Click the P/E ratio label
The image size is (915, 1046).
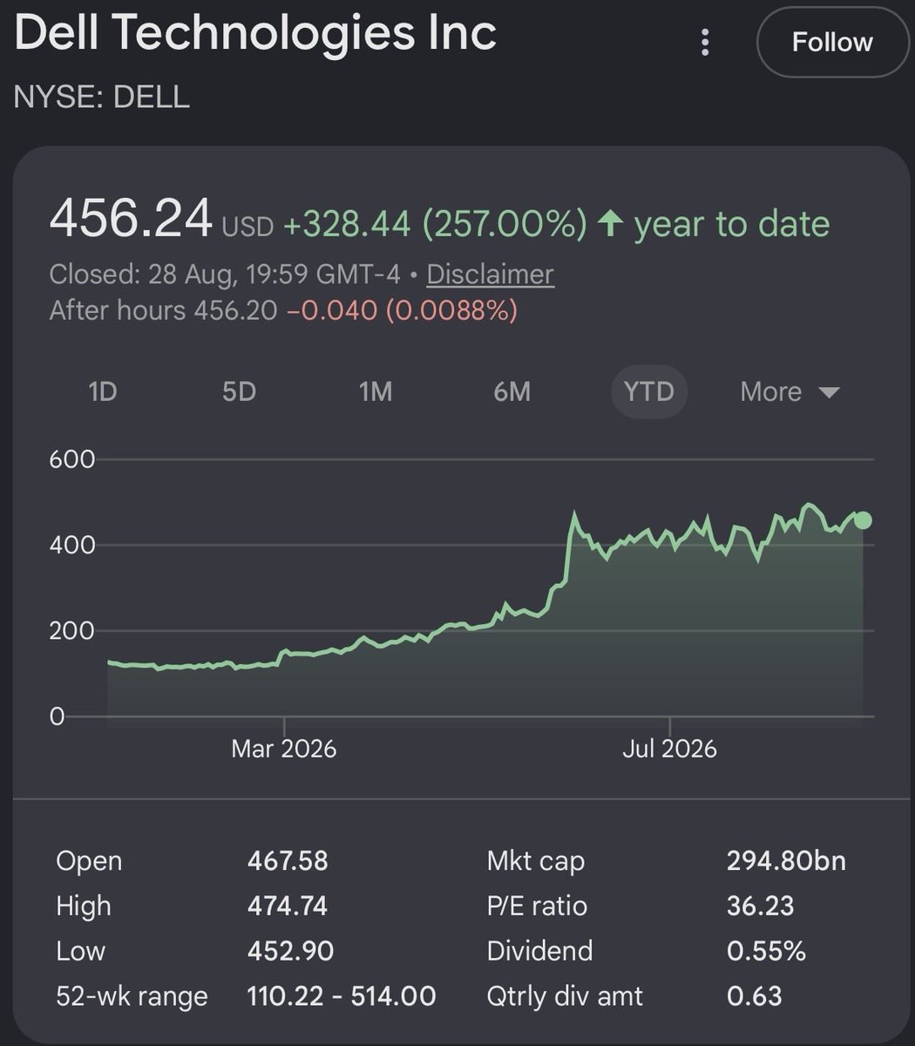[x=537, y=907]
